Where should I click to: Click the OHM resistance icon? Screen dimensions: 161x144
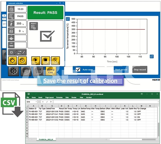pos(11,45)
